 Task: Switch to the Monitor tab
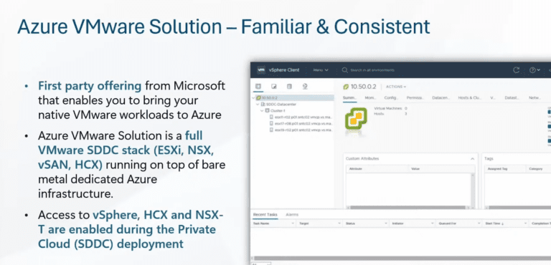(x=370, y=98)
